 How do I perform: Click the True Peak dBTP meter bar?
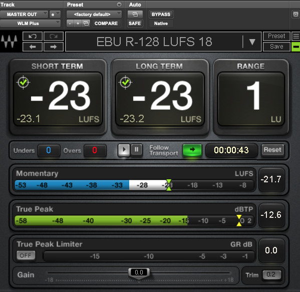click(134, 220)
